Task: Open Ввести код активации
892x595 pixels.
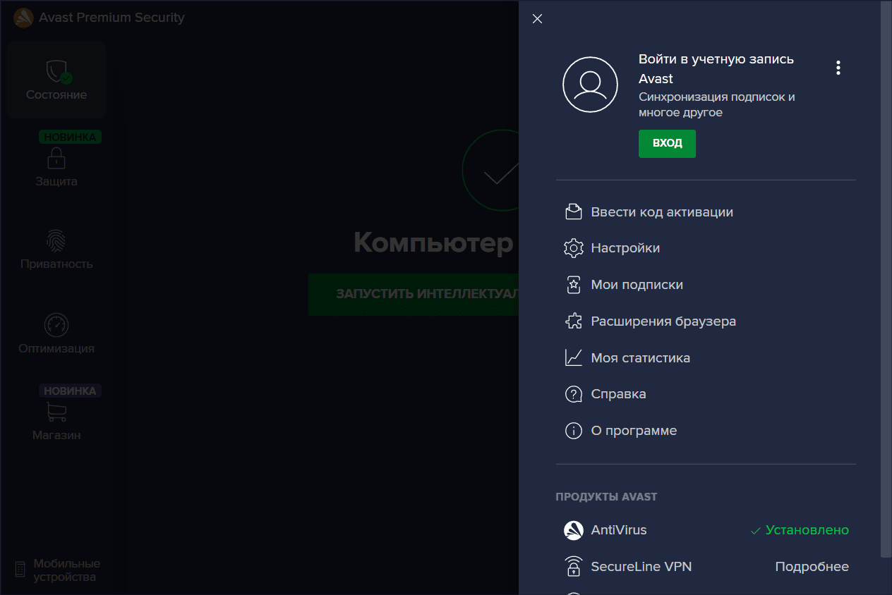Action: point(662,211)
